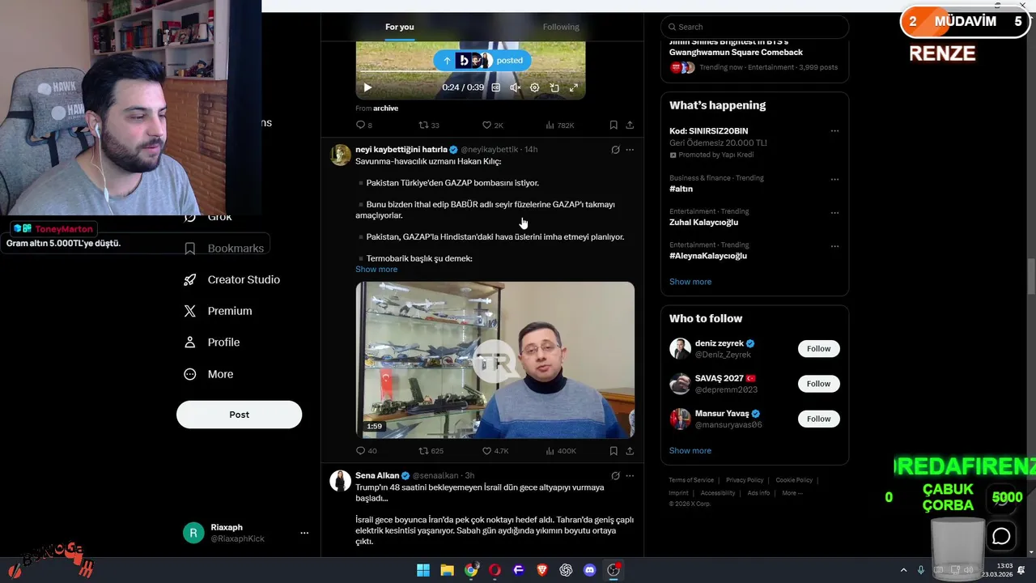Switch to the For you tab
Screen dimensions: 1036x583
(400, 27)
